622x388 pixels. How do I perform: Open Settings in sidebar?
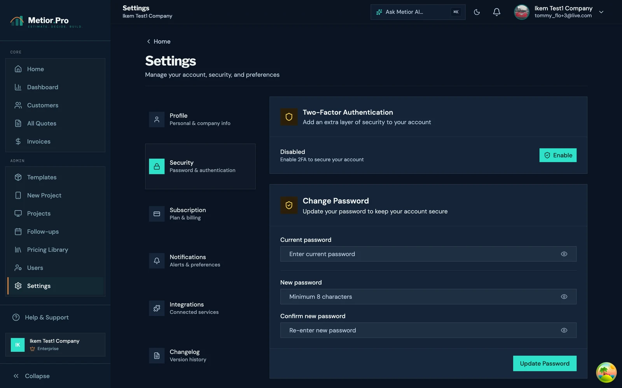pos(56,286)
